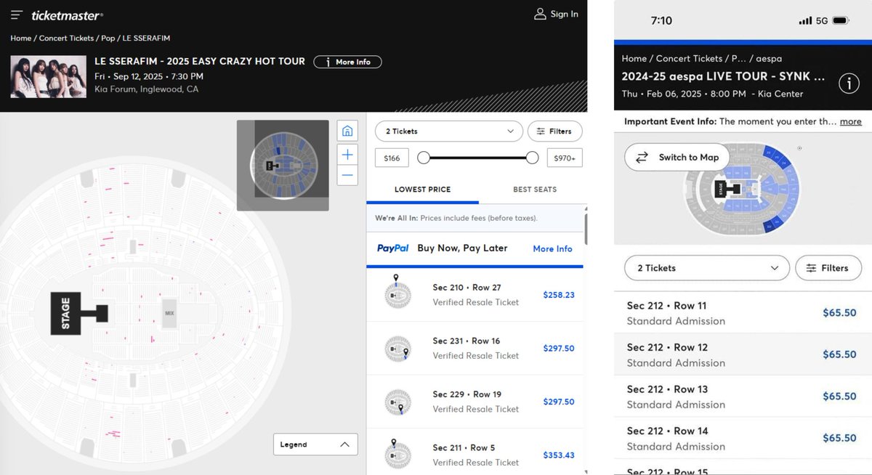The width and height of the screenshot is (872, 475).
Task: Click the Switch to Map button
Action: (x=677, y=157)
